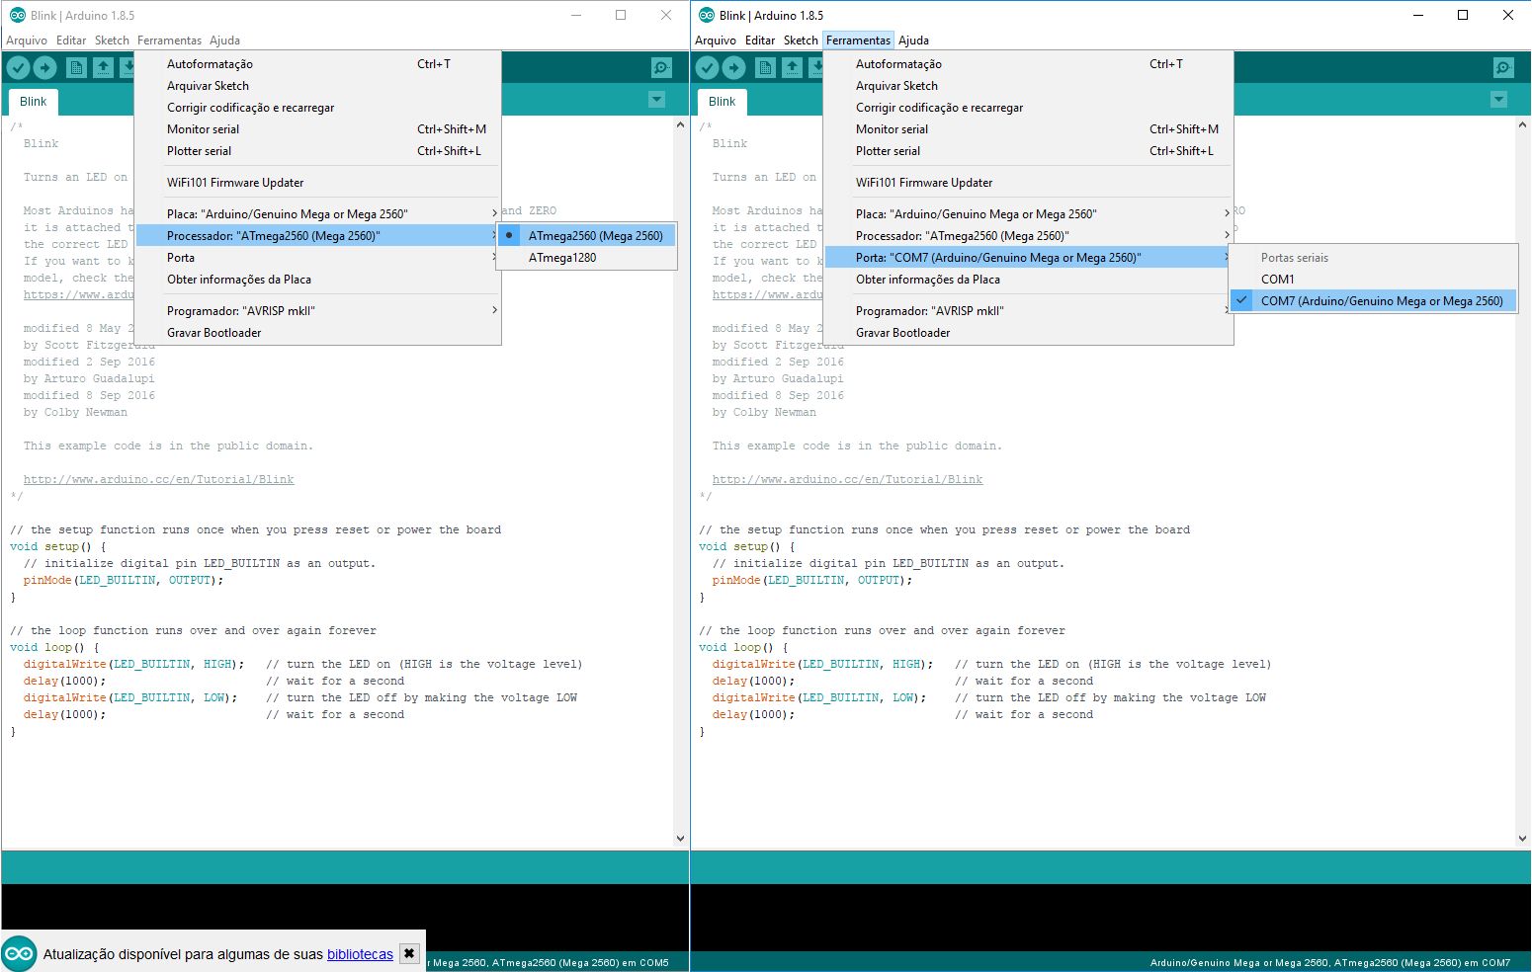Open arduino.cc Tutorial/Blink link in left editor

tap(158, 479)
